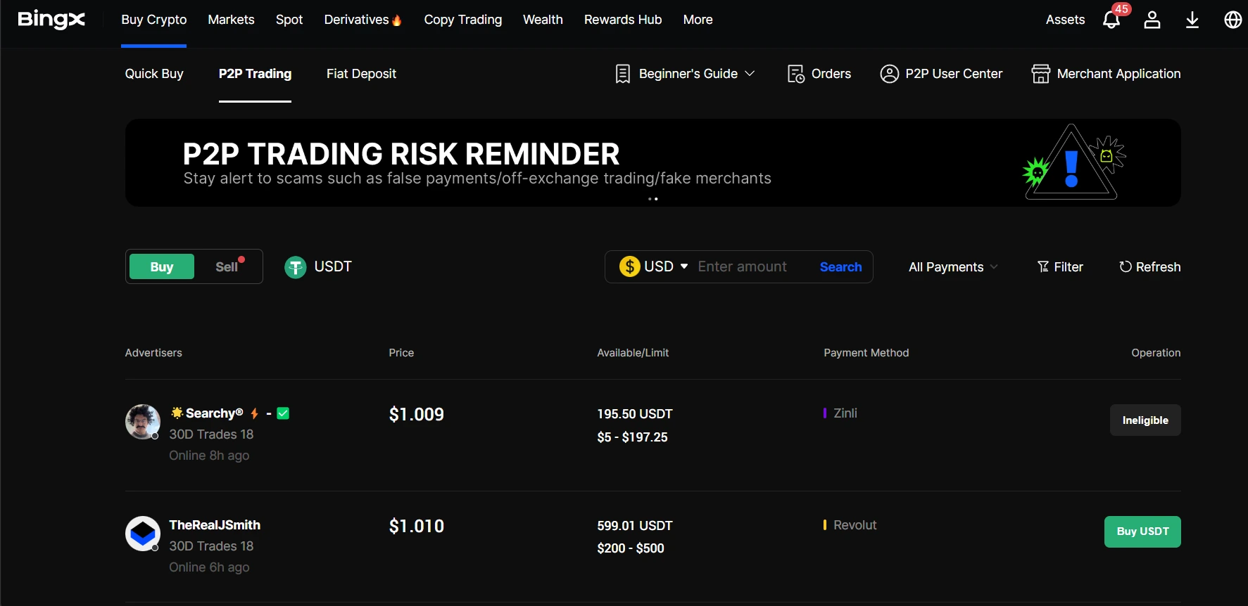Click the USD dollar coin icon
Screen dimensions: 1248x606
[630, 266]
